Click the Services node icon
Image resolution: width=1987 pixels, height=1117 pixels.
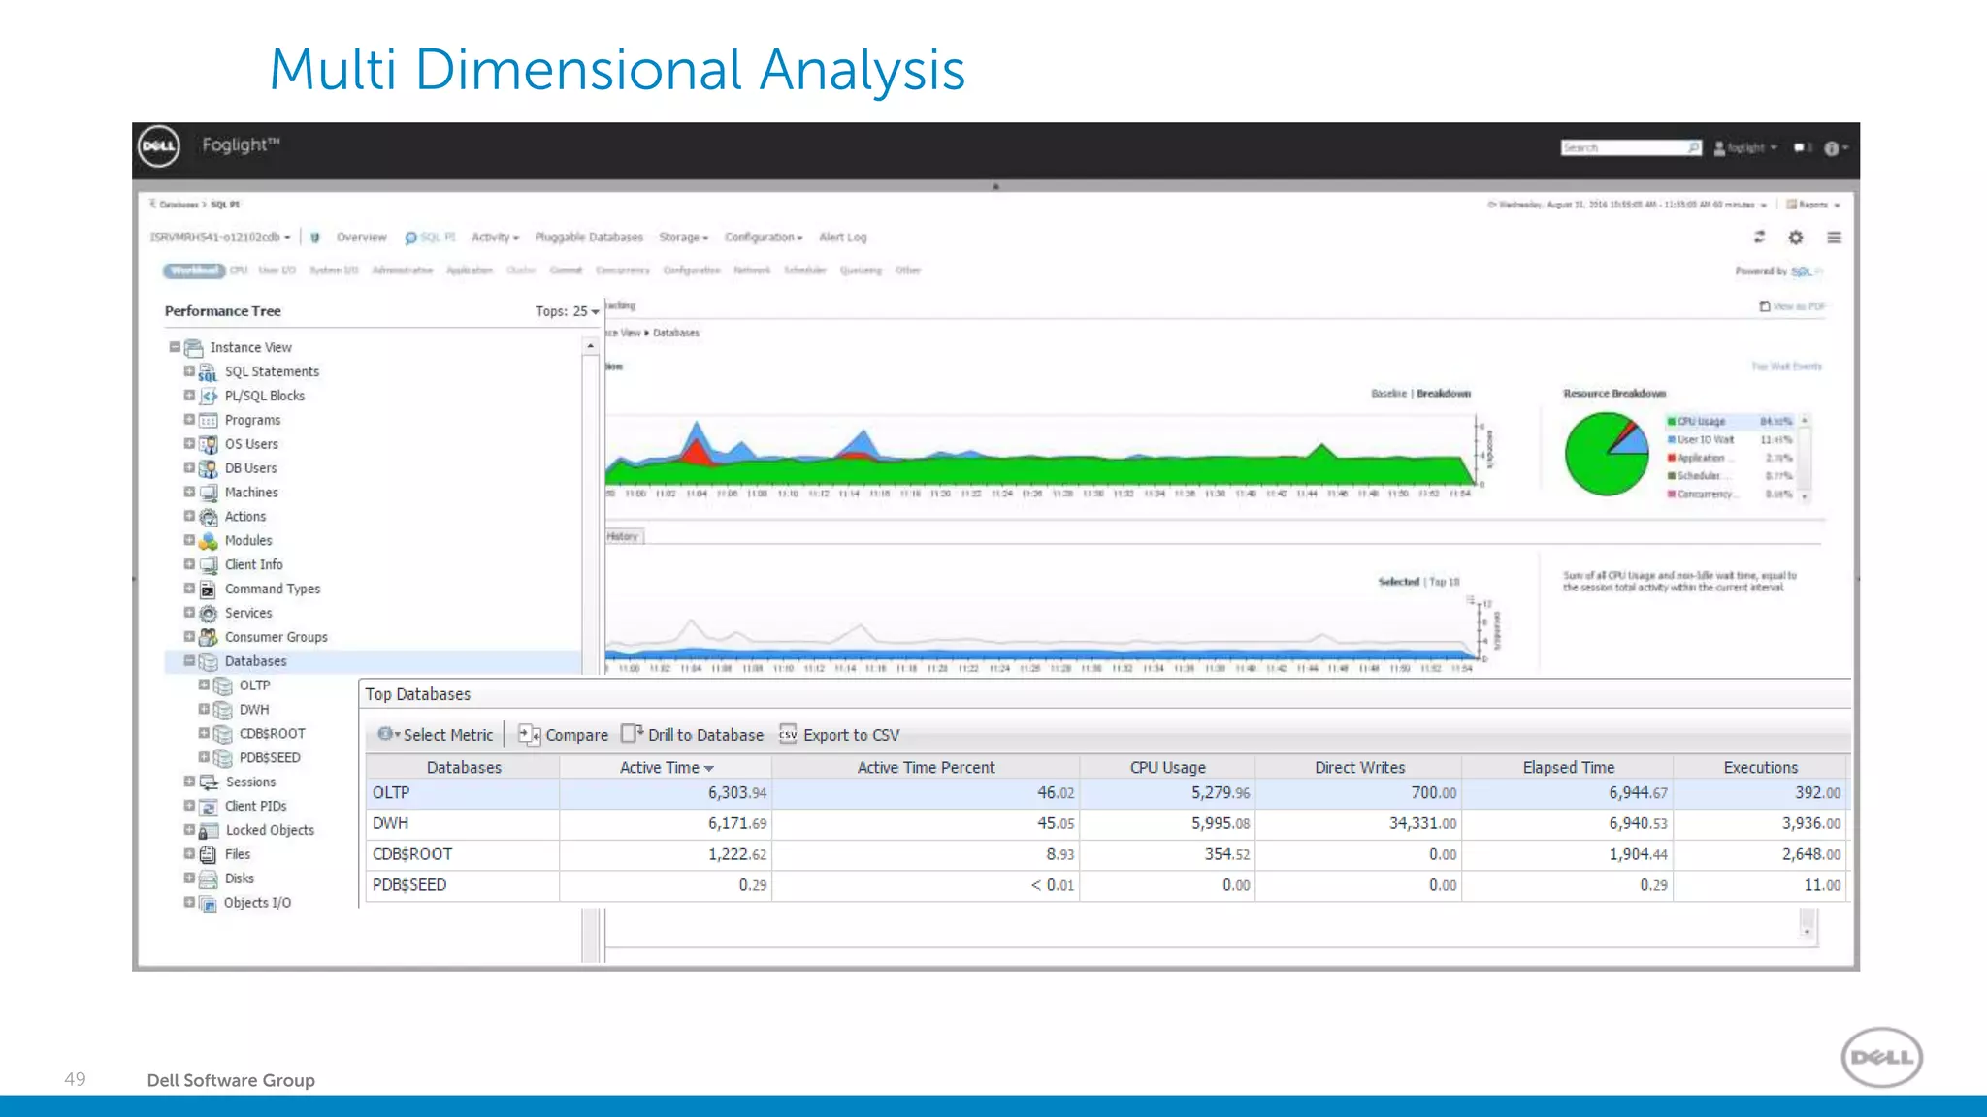tap(208, 613)
